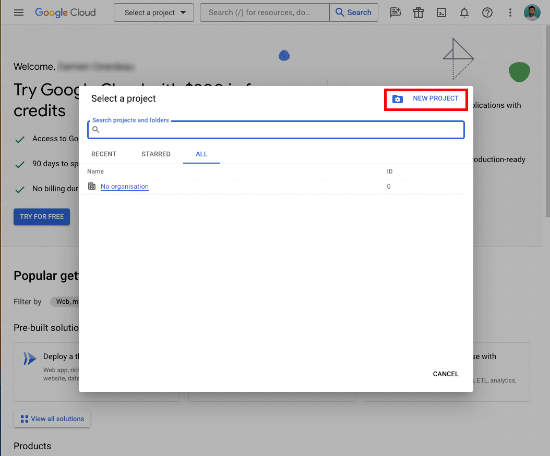550x456 pixels.
Task: Switch to the STARRED tab
Action: tap(156, 154)
